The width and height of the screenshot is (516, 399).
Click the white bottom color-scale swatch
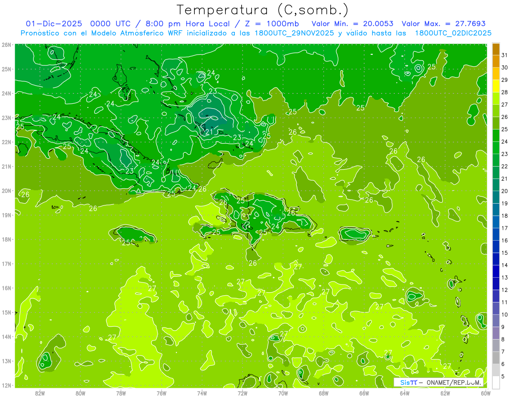pos(496,382)
